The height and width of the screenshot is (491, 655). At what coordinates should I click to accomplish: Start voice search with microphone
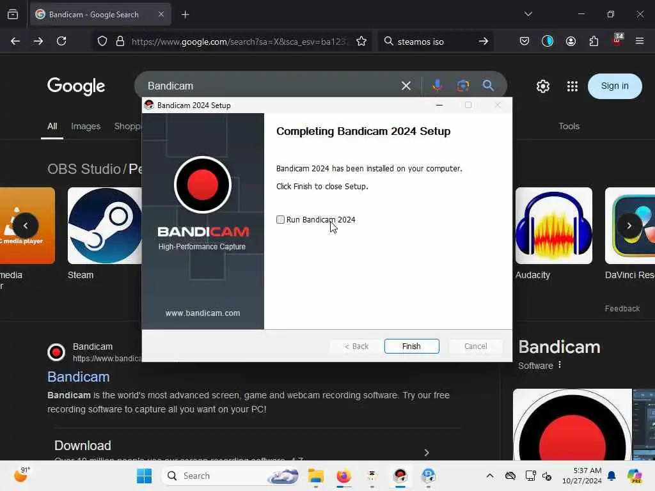[438, 86]
